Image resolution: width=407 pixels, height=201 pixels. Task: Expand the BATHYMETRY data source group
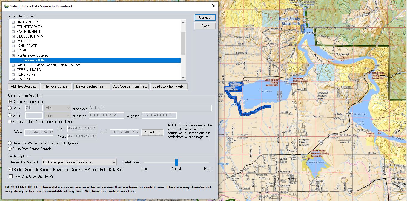click(x=13, y=22)
